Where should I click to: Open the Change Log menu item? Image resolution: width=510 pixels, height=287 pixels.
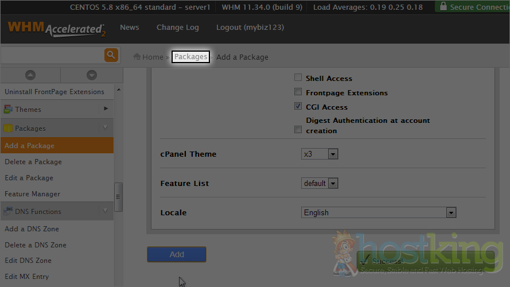coord(177,28)
